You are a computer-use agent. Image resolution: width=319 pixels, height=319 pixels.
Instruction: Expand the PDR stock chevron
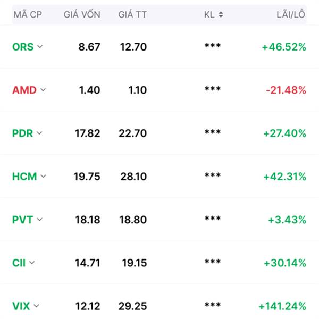pyautogui.click(x=39, y=133)
